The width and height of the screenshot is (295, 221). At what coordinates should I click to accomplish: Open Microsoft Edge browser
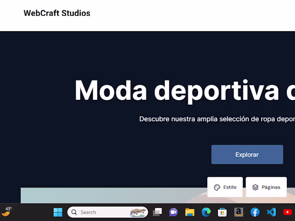(206, 212)
